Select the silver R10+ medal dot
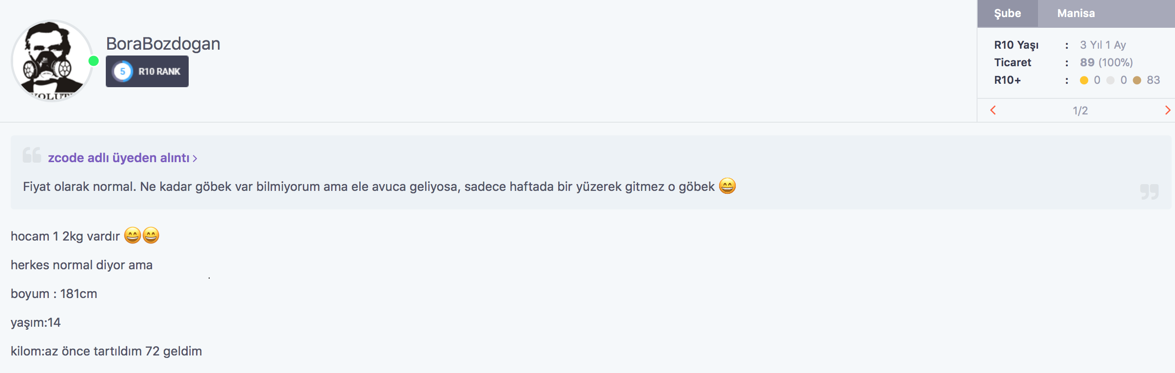The height and width of the screenshot is (373, 1175). coord(1111,80)
